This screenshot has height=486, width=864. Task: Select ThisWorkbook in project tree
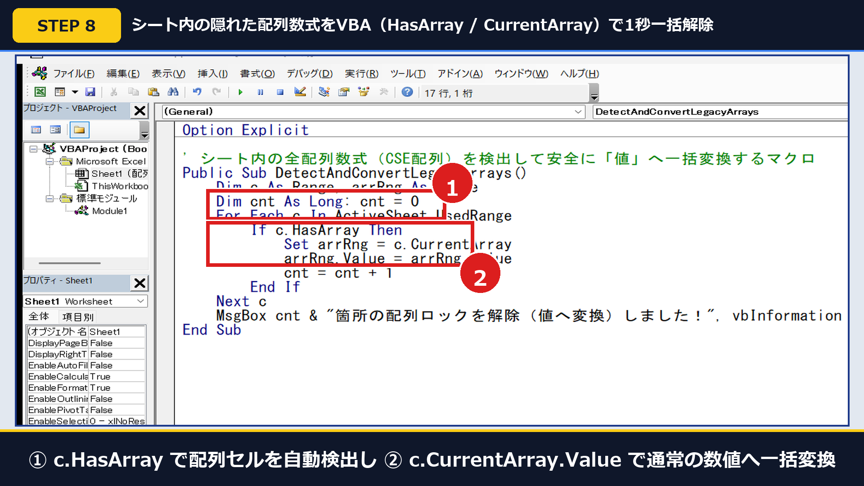pos(111,186)
